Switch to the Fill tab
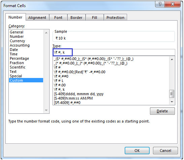 94,18
